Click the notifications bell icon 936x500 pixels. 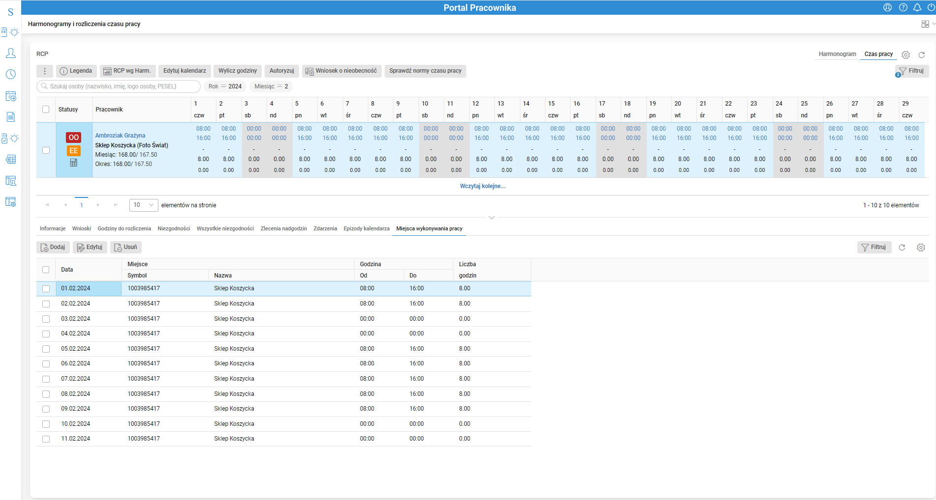tap(917, 7)
